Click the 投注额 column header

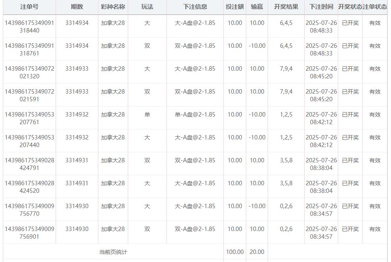tap(235, 7)
